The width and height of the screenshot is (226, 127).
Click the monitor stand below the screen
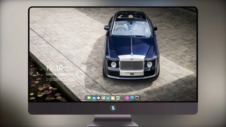tap(113, 121)
